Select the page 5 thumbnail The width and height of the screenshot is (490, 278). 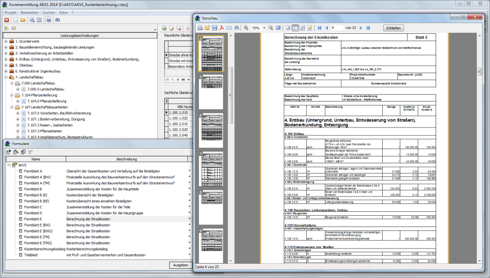(211, 92)
